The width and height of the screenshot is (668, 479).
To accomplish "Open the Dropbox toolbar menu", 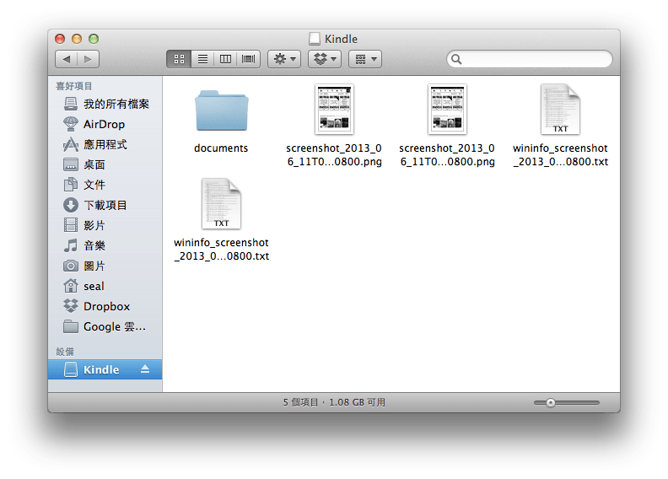I will click(x=325, y=59).
